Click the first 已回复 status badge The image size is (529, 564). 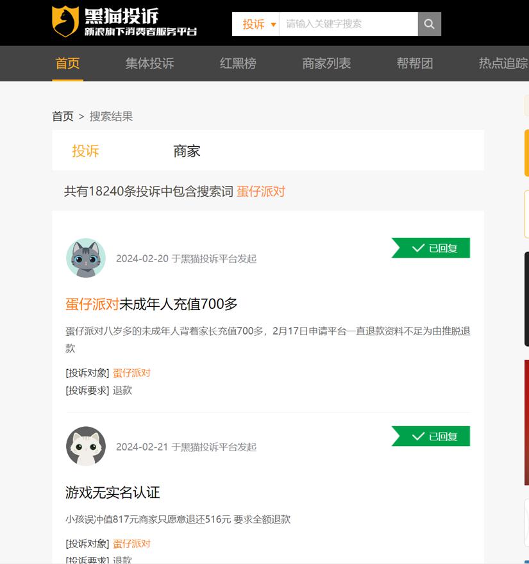click(431, 248)
